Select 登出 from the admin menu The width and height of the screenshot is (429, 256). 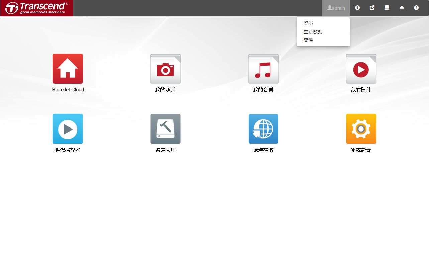(308, 23)
